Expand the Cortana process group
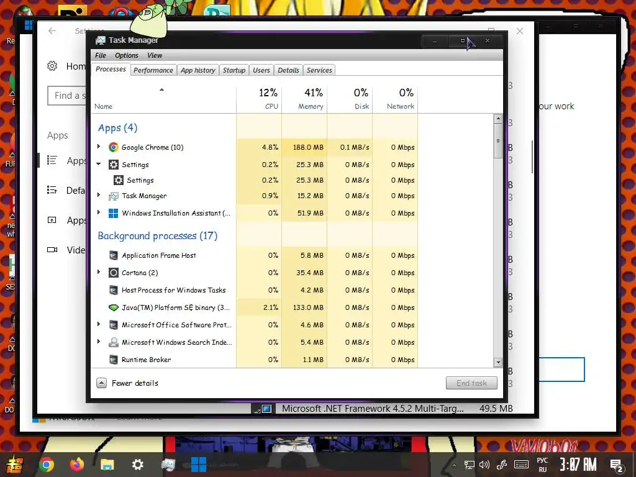The image size is (636, 477). click(99, 272)
